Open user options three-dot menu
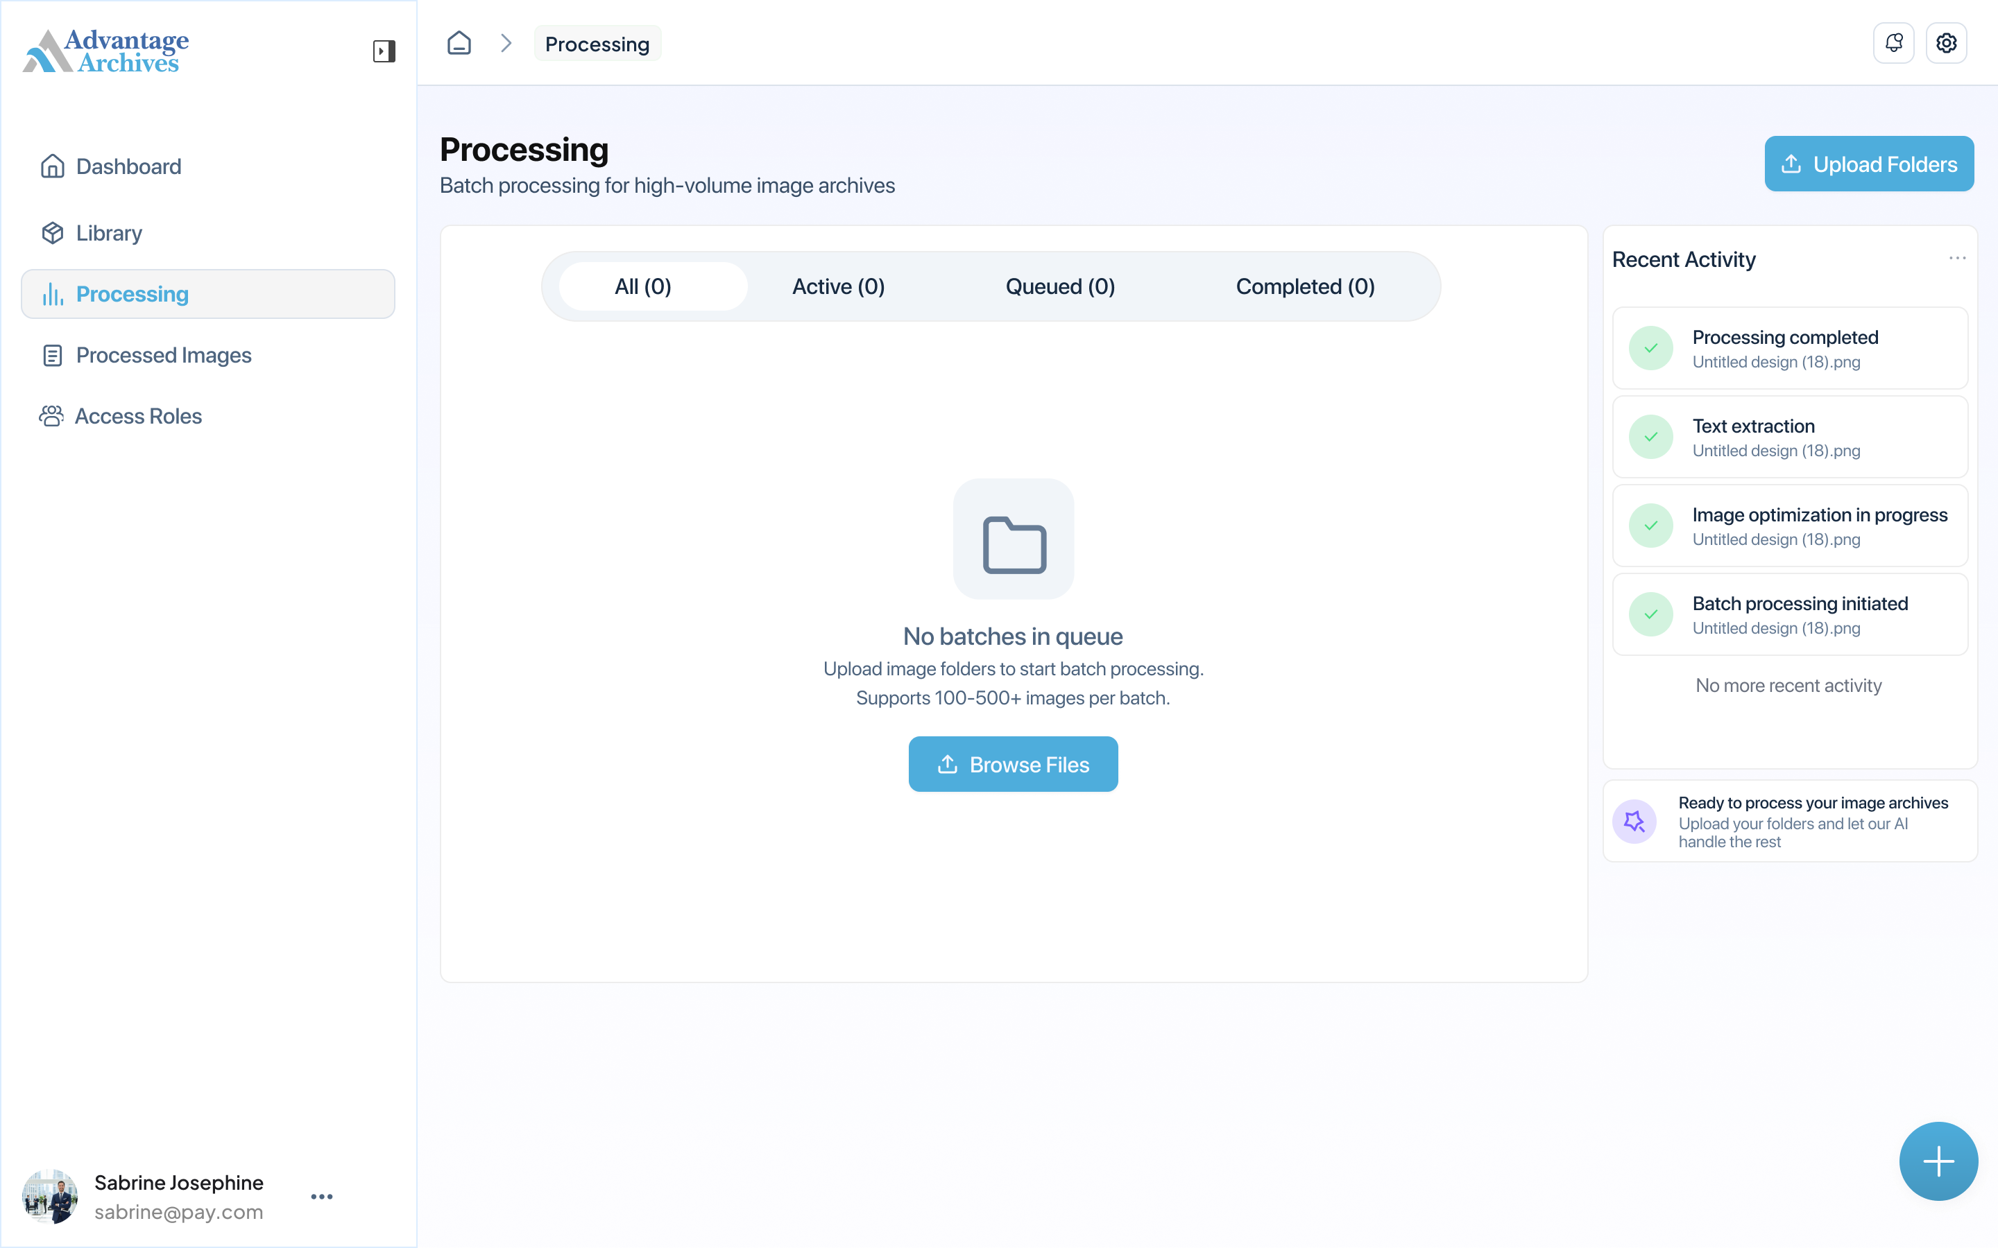 (x=322, y=1196)
